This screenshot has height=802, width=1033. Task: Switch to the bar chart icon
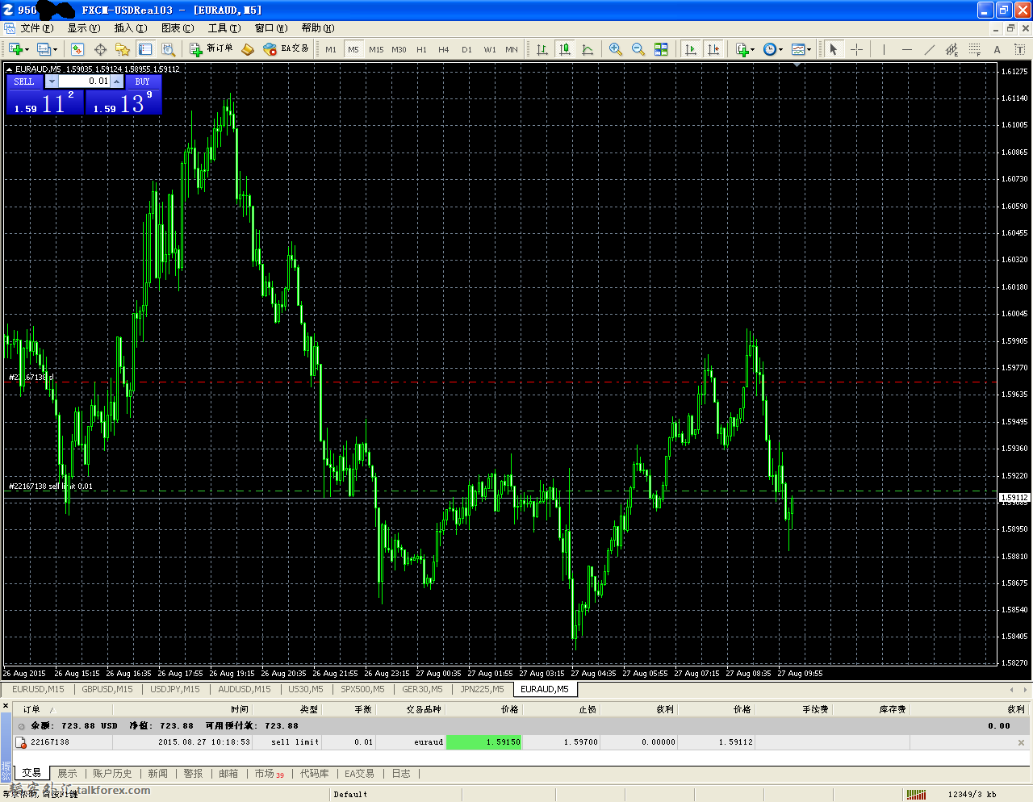[x=542, y=49]
